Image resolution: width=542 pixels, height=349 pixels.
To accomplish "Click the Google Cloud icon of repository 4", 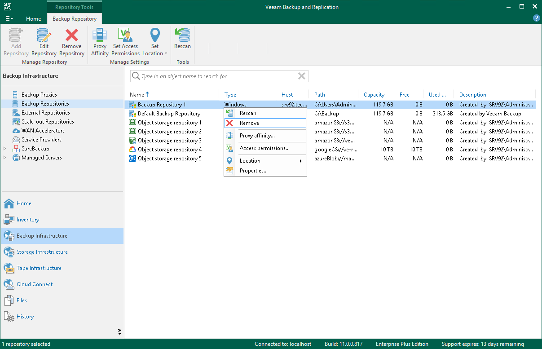I will tap(132, 150).
